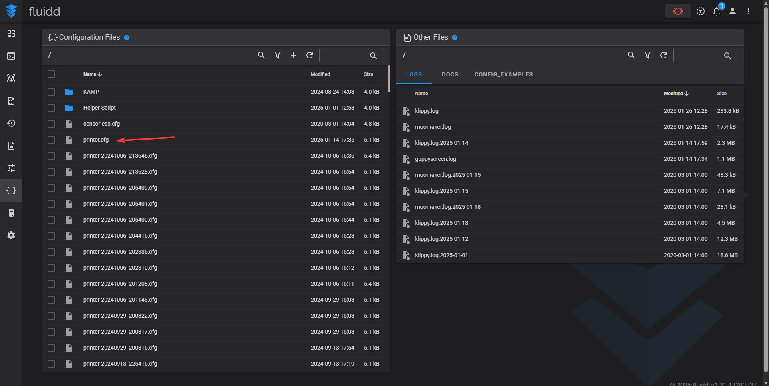Screen dimensions: 769x386
Task: Open the Configuration braces sidebar icon
Action: 11,190
